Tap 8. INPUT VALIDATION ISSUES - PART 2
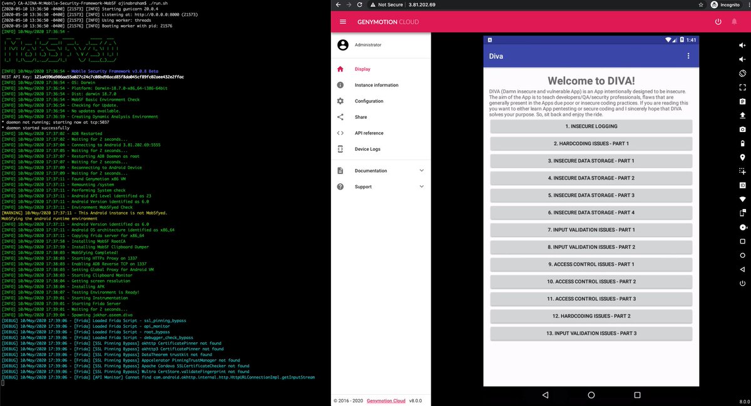This screenshot has width=751, height=406. point(591,247)
